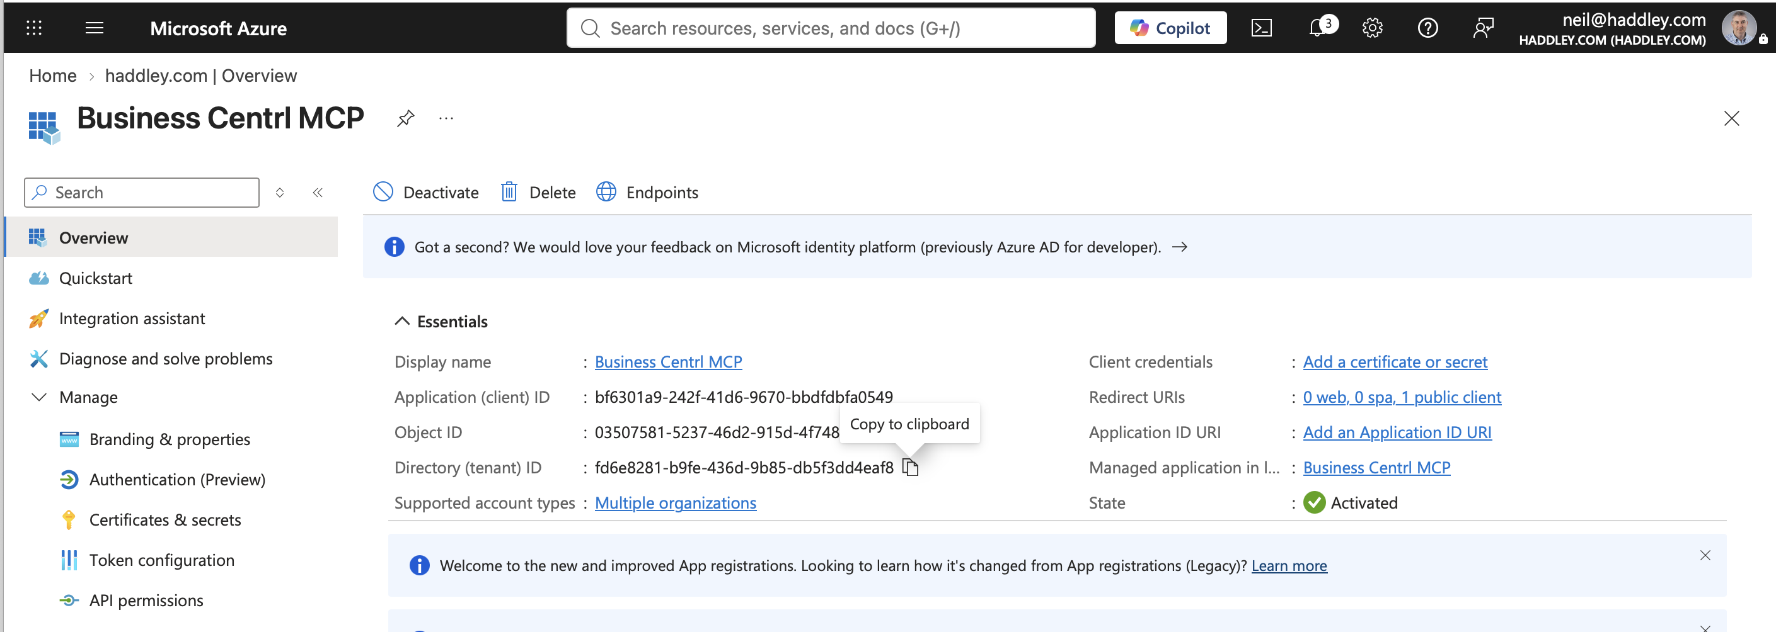Viewport: 1776px width, 632px height.
Task: Click the Activated state text
Action: point(1364,503)
